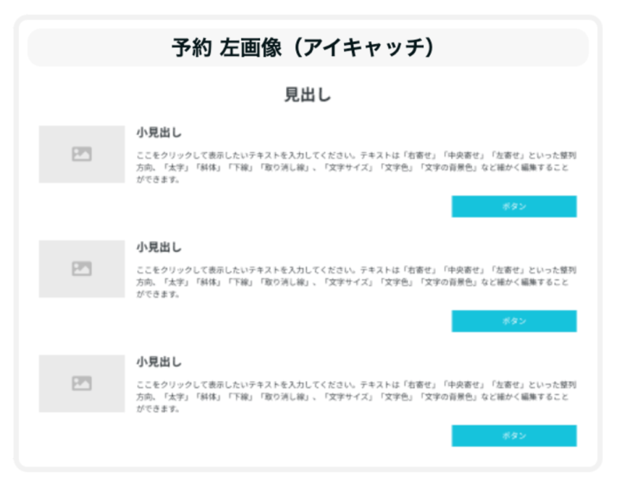Click the picture icon in the first placeholder
Screen dimensions: 619x491
82,154
